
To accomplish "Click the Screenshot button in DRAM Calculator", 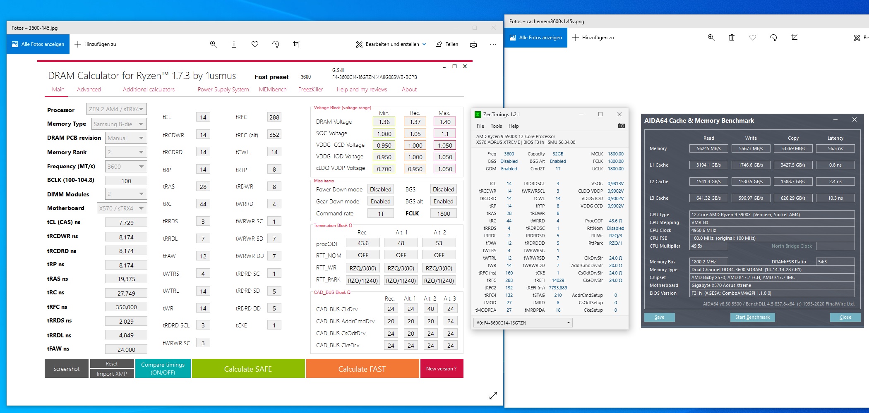I will point(67,368).
